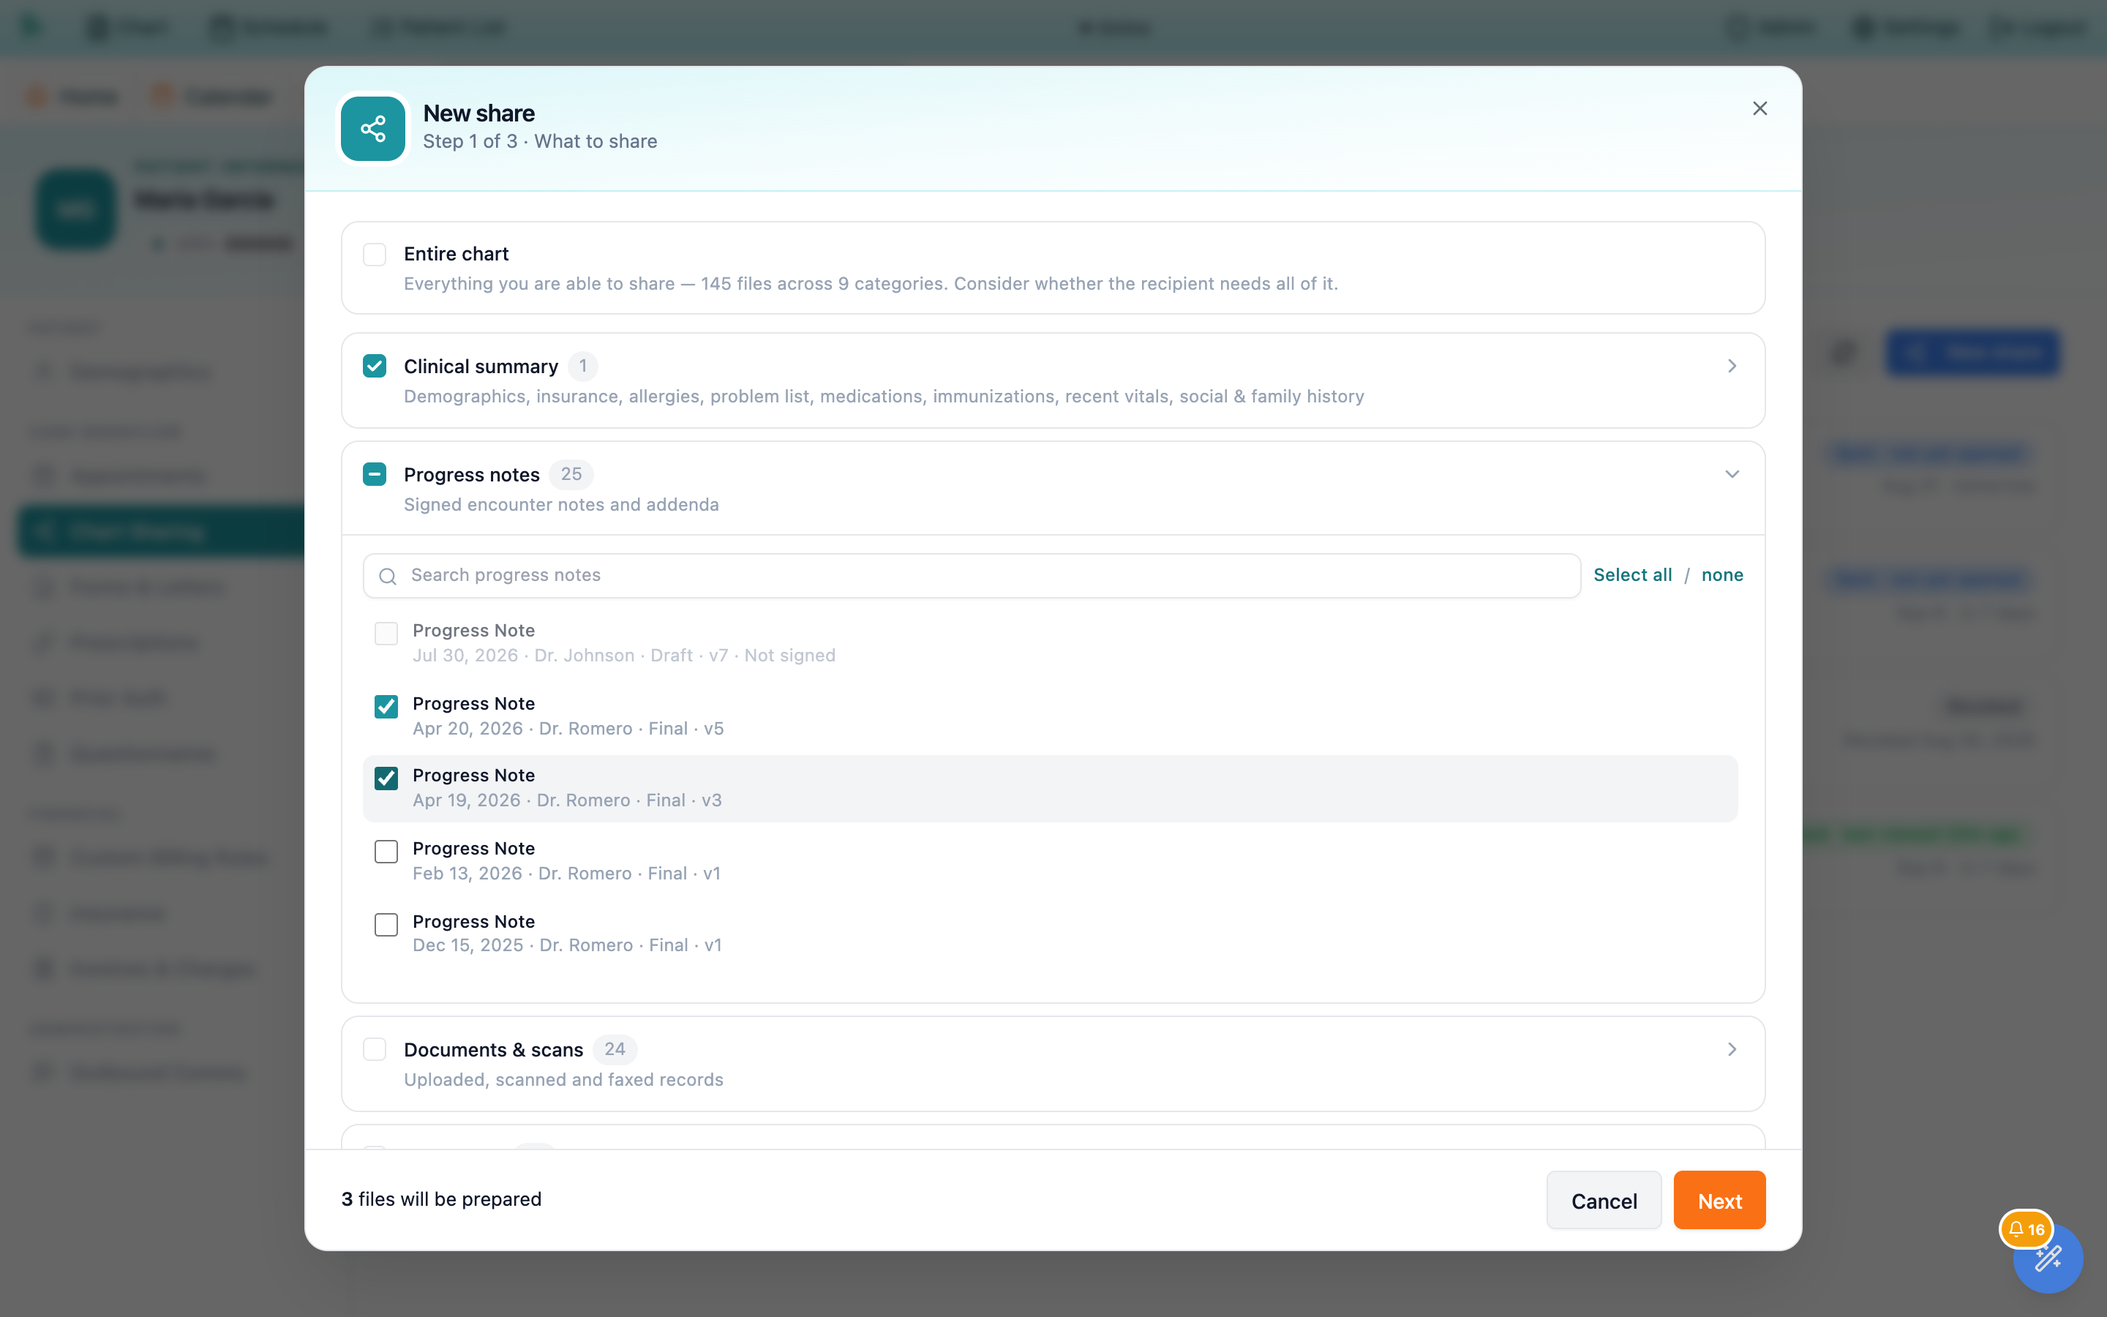Screen dimensions: 2107x1317
Task: Click the 1 count badge on Clinical summary
Action: (x=582, y=366)
